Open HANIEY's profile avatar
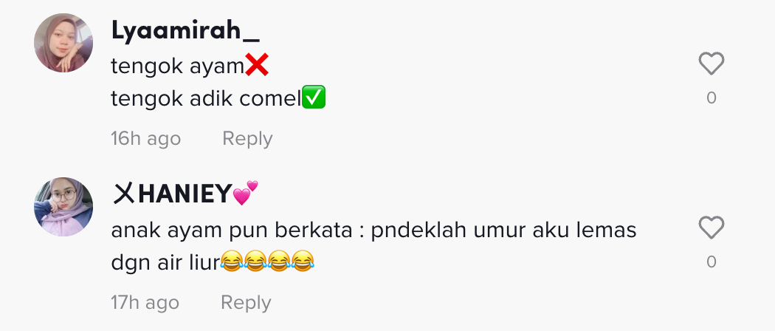775x331 pixels. (63, 207)
